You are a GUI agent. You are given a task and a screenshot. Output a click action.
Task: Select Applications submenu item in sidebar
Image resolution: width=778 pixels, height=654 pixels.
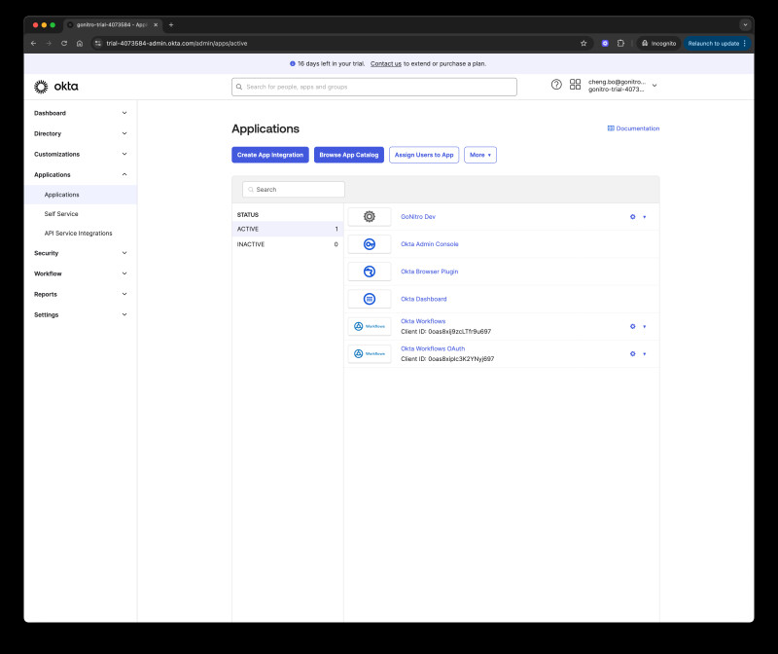click(81, 195)
